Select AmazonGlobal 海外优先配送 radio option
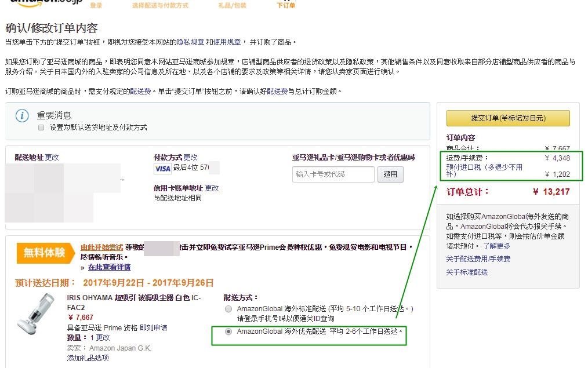Screen dimensions: 588x368 click(228, 331)
